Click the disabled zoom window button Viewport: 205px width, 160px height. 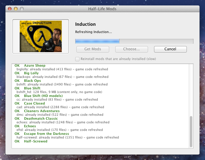coord(22,9)
